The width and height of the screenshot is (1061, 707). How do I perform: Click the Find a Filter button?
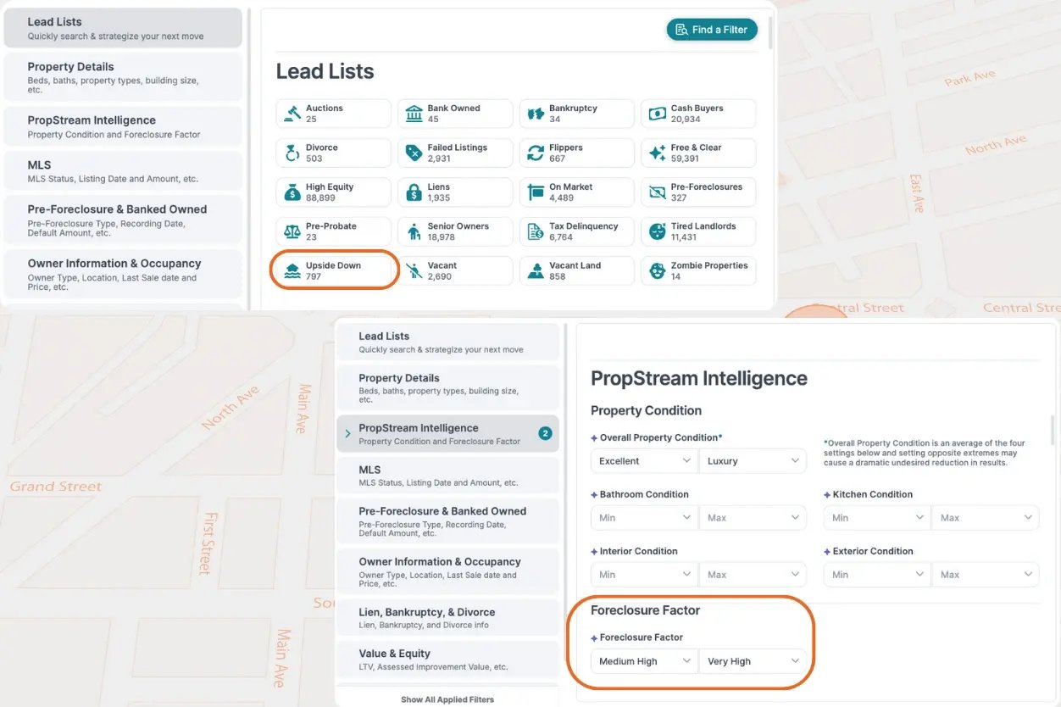tap(712, 29)
